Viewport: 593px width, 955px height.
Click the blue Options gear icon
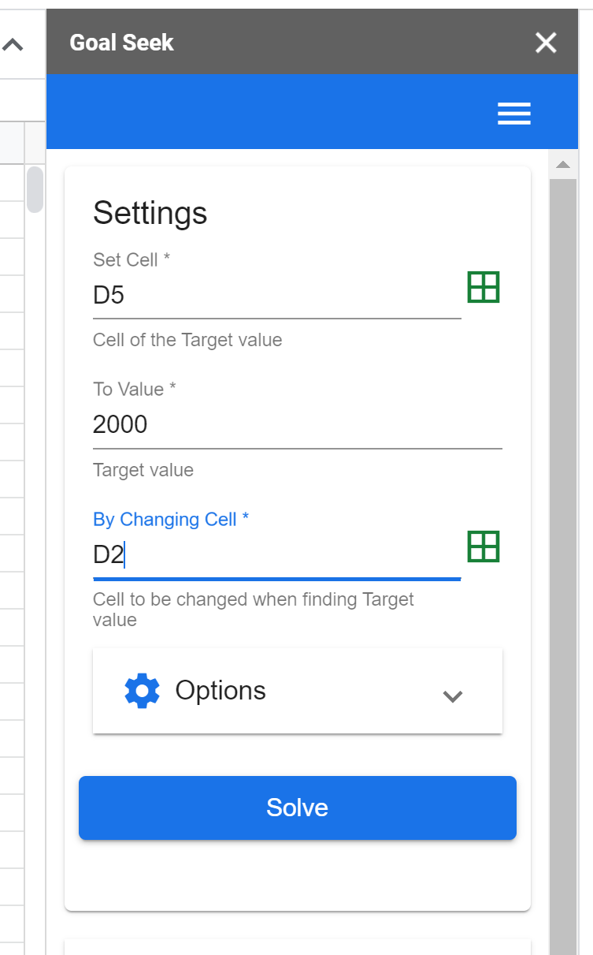point(142,691)
